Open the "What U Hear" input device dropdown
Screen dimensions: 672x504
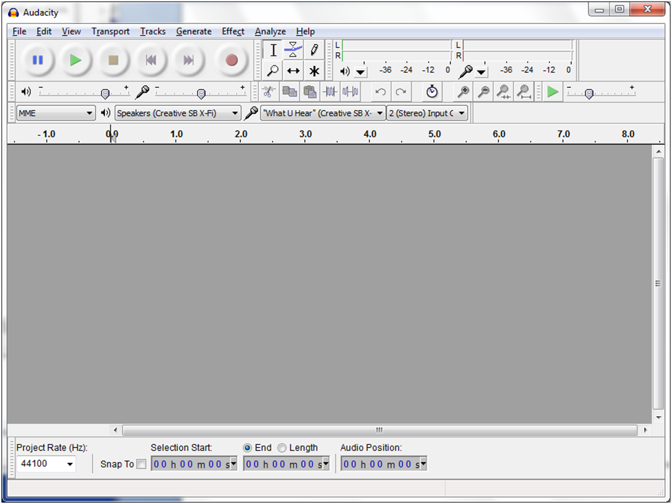click(323, 113)
